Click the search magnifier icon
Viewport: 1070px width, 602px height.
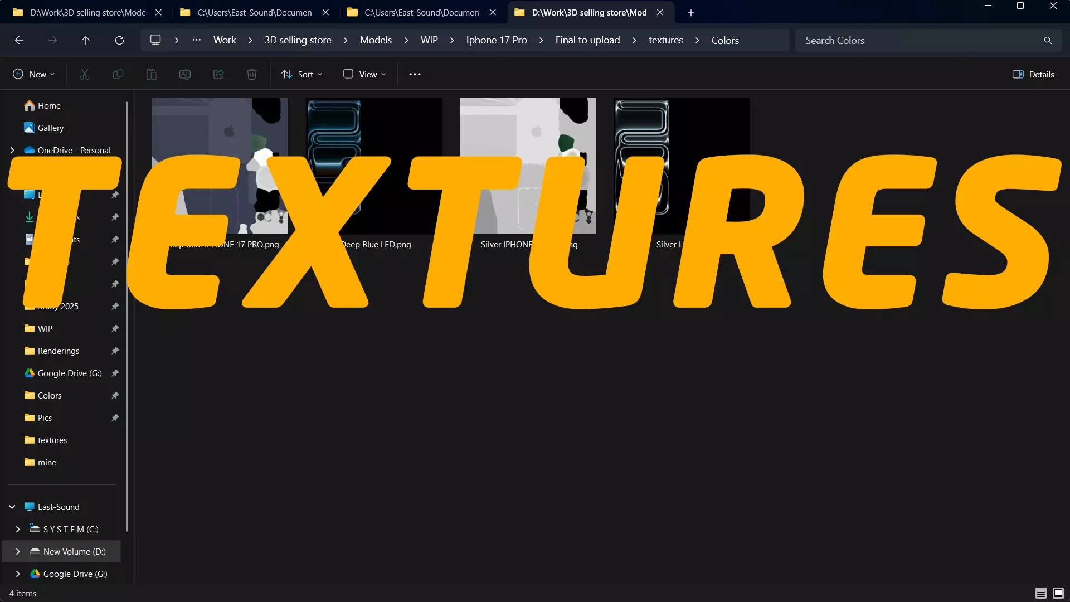(1048, 40)
